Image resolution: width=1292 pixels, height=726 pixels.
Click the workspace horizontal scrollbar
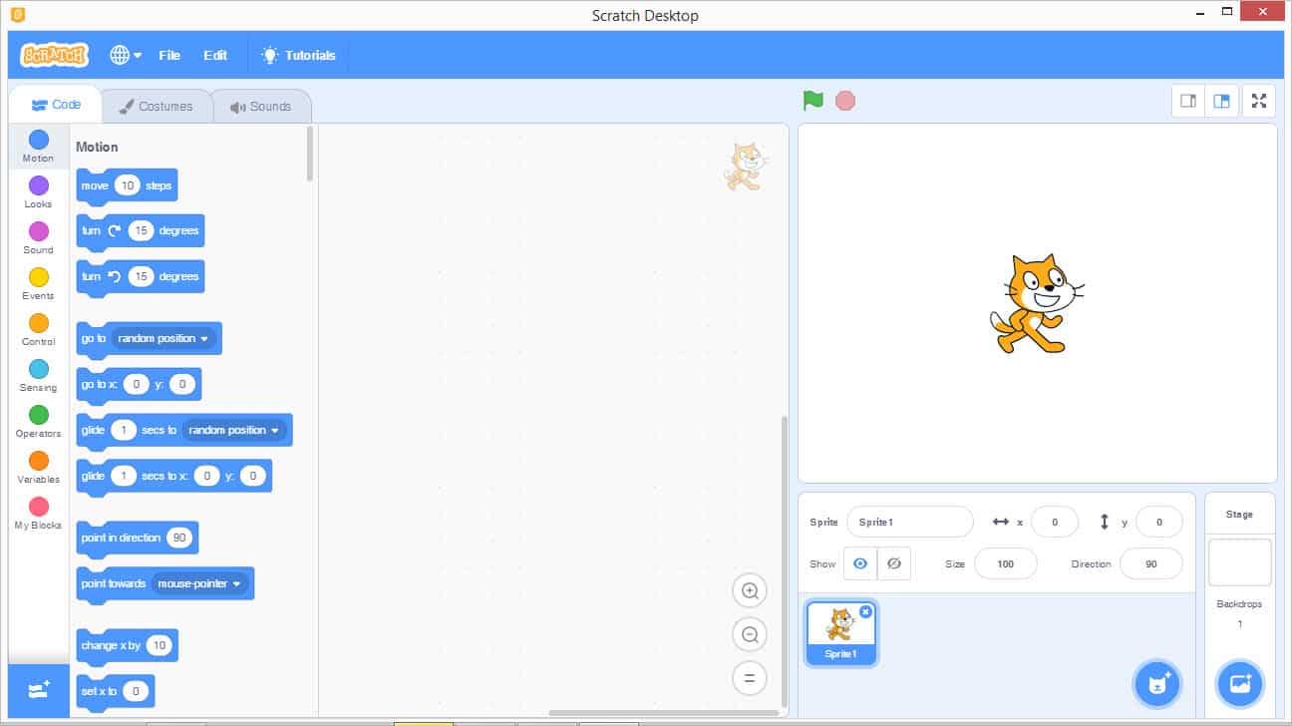pyautogui.click(x=664, y=712)
